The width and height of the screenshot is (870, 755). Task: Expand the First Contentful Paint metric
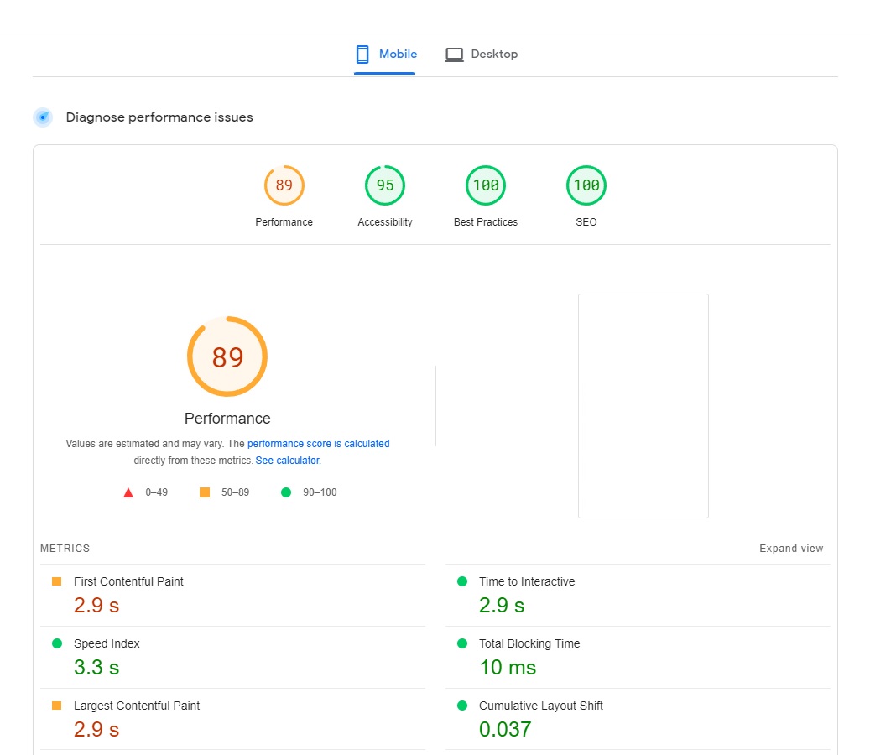pyautogui.click(x=233, y=596)
